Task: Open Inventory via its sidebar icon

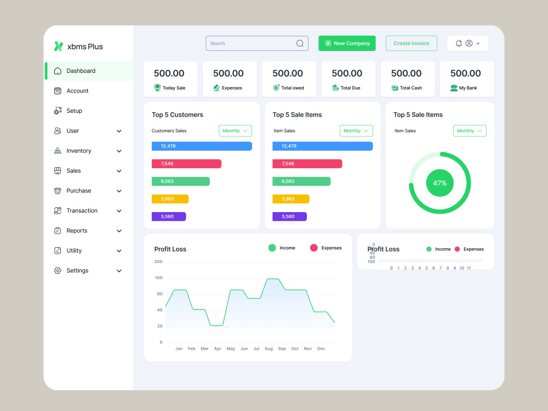Action: click(58, 151)
